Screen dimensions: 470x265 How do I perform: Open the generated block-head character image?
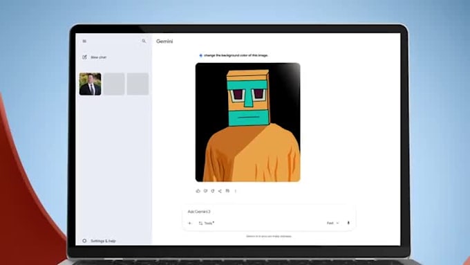click(x=248, y=122)
